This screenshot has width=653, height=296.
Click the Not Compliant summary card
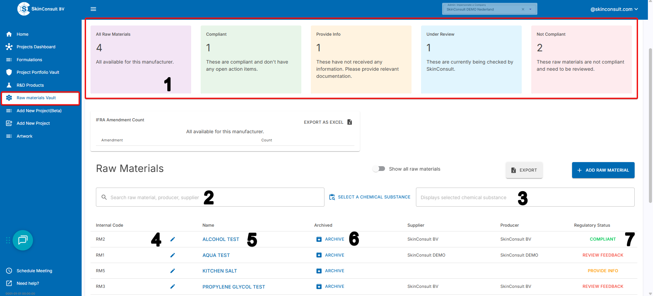pos(581,59)
